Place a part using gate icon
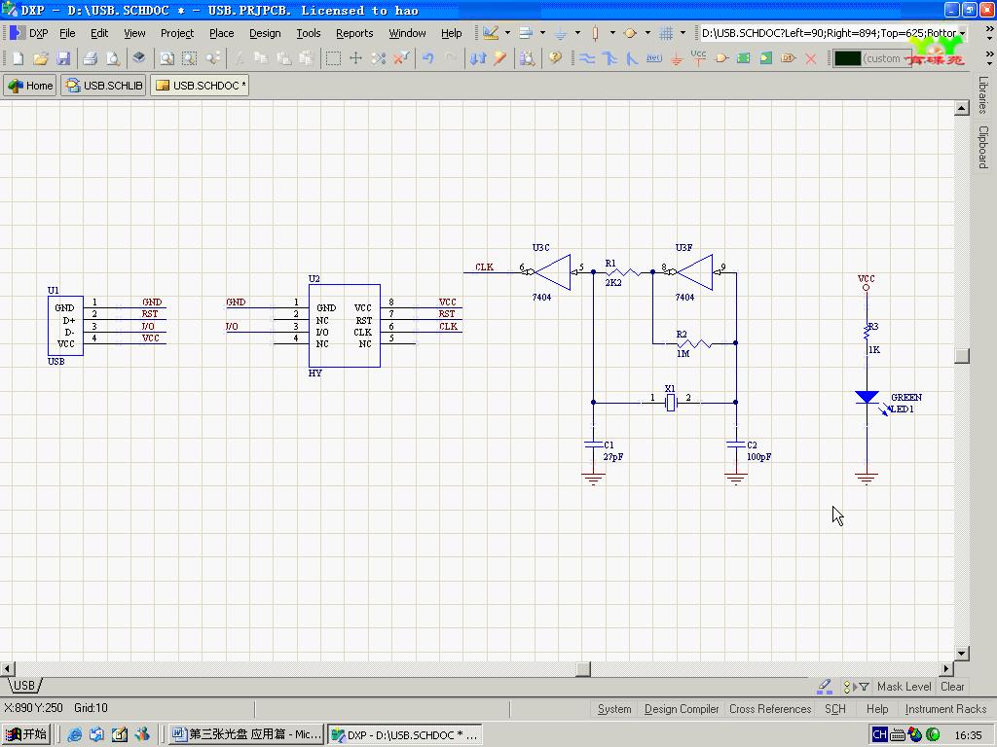 (x=721, y=58)
